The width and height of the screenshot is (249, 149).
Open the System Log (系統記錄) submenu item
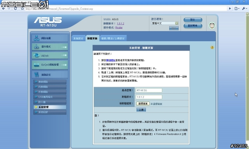(50, 112)
